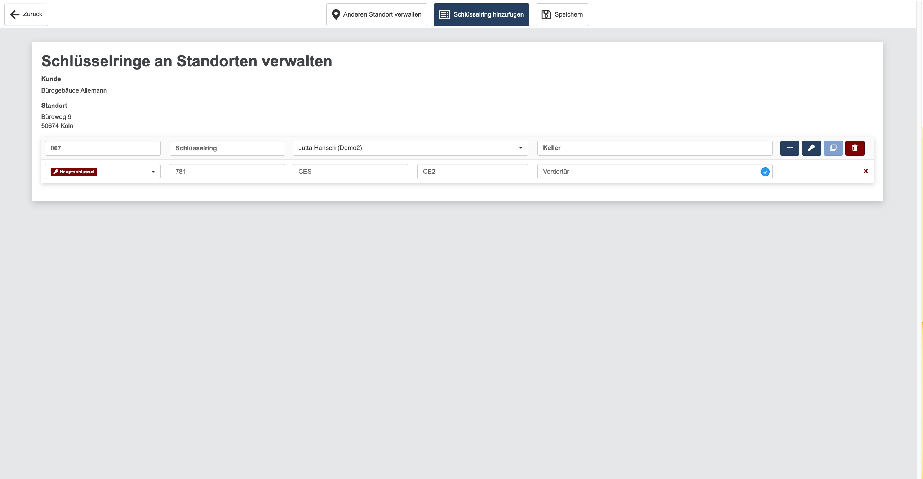Open Anderen Standort verwalten
This screenshot has width=923, height=479.
(377, 14)
